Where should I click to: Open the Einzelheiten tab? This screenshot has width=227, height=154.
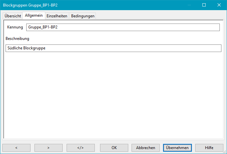coord(57,16)
